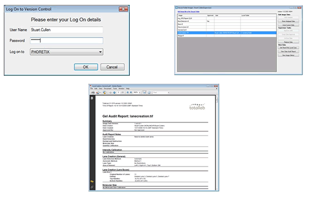This screenshot has height=197, width=310.
Task: Click Cancel in the Log On dialog
Action: click(112, 67)
